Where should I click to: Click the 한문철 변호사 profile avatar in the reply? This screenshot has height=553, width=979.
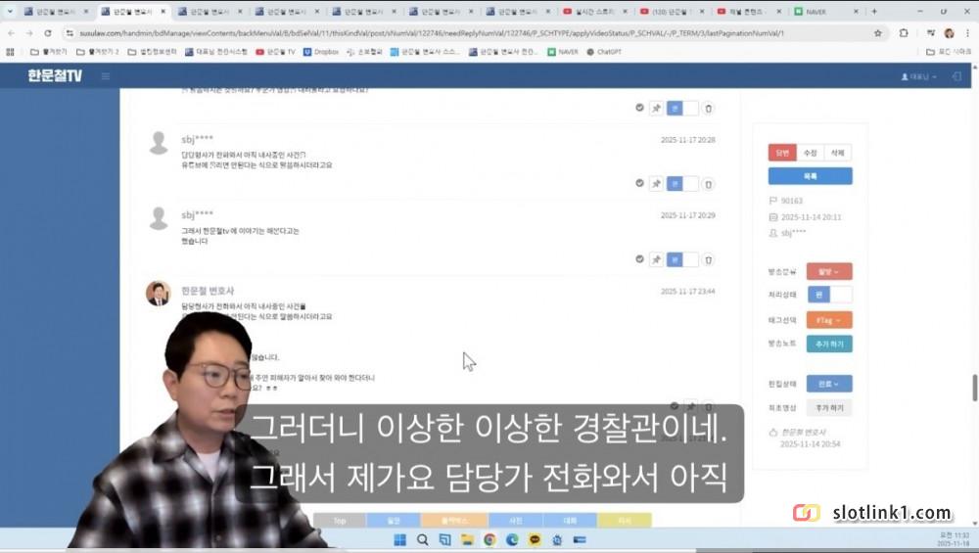point(158,294)
